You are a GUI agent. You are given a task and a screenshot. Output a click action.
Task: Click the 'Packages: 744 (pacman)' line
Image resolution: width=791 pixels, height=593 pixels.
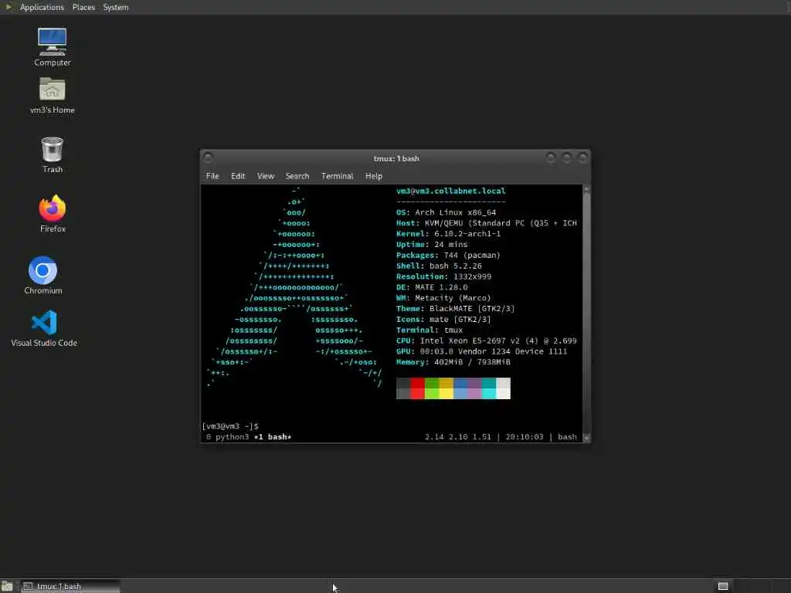448,255
